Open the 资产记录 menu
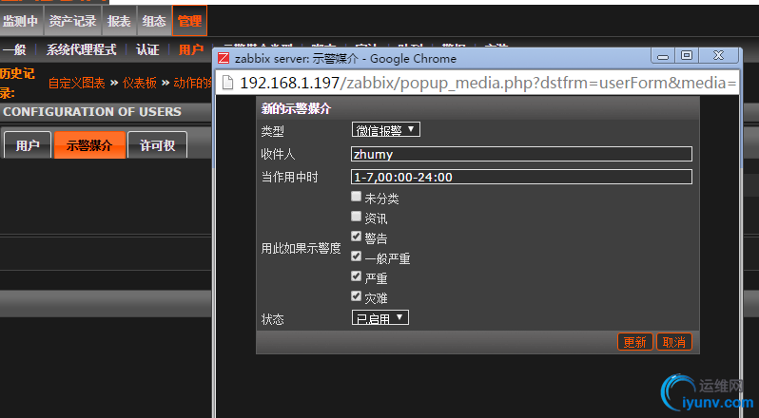The width and height of the screenshot is (759, 418). click(x=72, y=21)
